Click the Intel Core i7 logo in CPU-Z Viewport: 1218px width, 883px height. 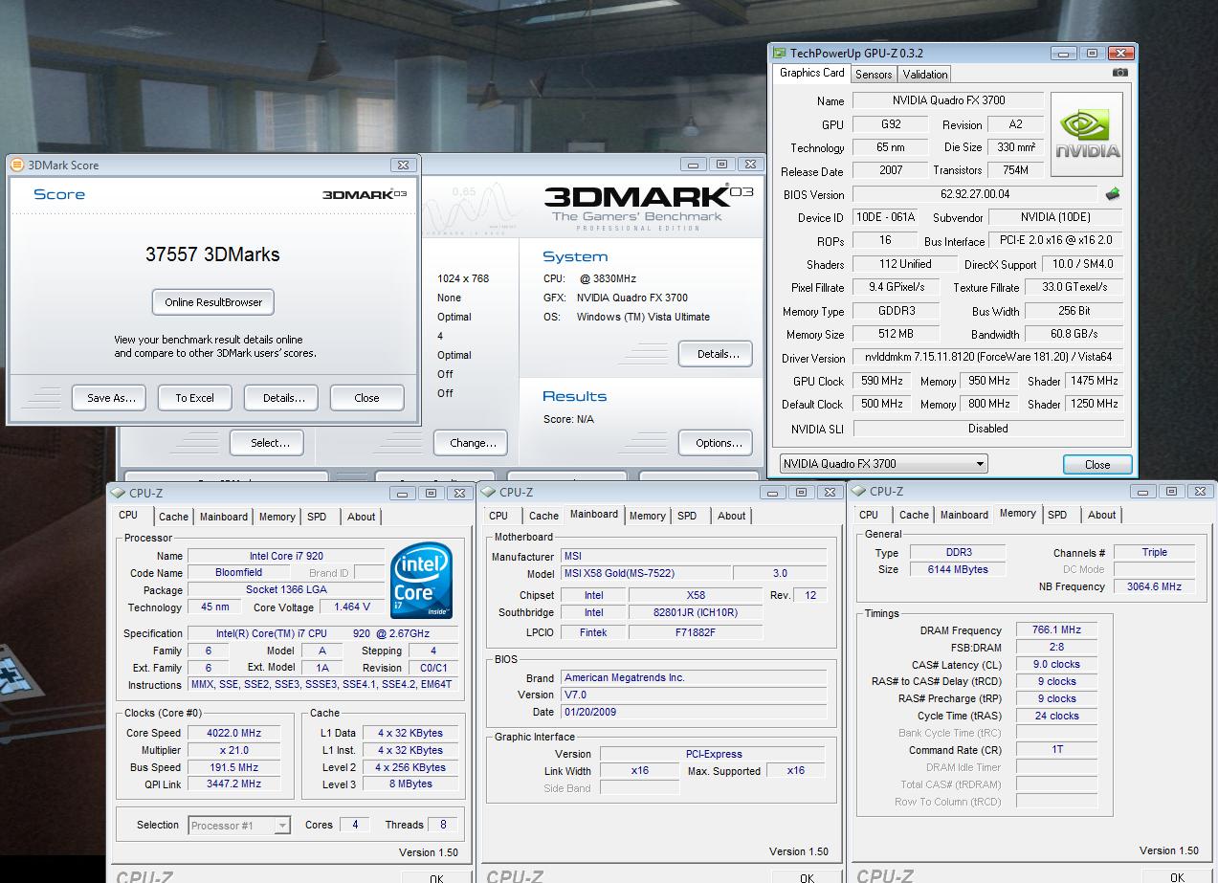pyautogui.click(x=422, y=581)
